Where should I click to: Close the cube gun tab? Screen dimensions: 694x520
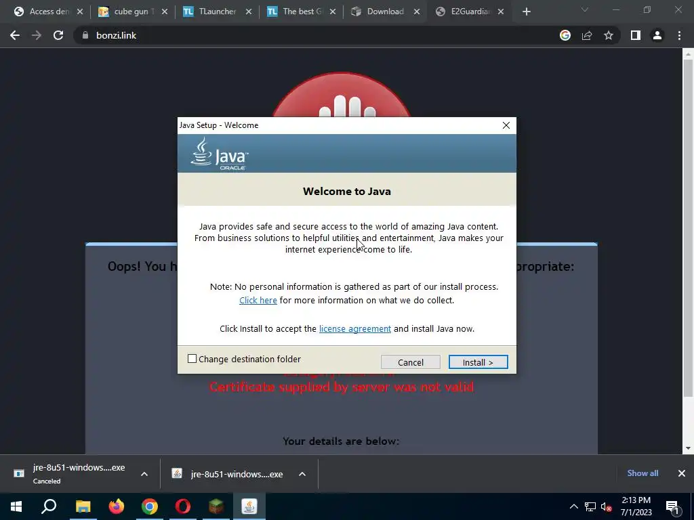[x=165, y=12]
